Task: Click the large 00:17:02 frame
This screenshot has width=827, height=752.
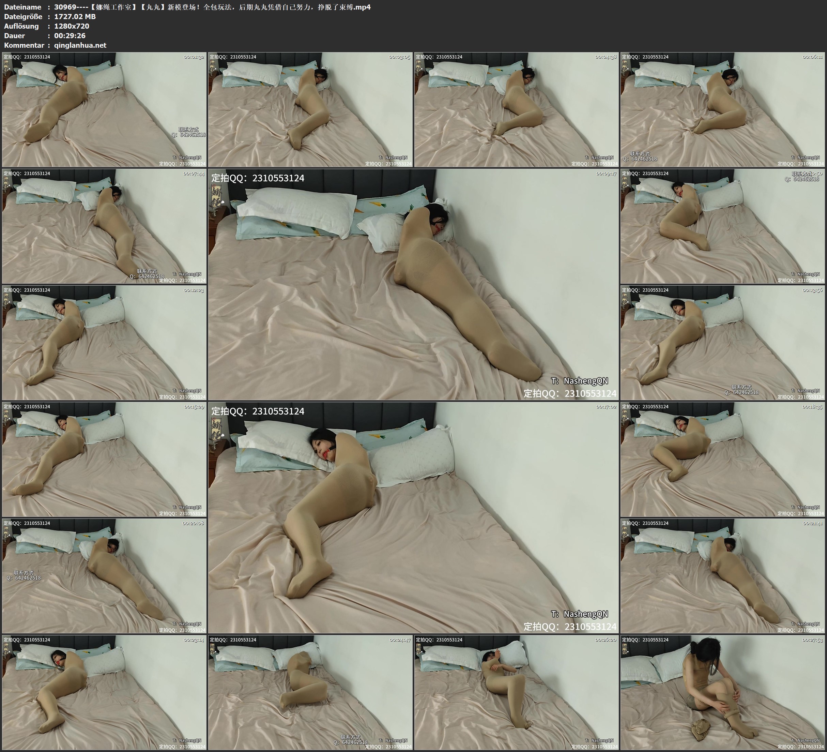Action: 413,517
